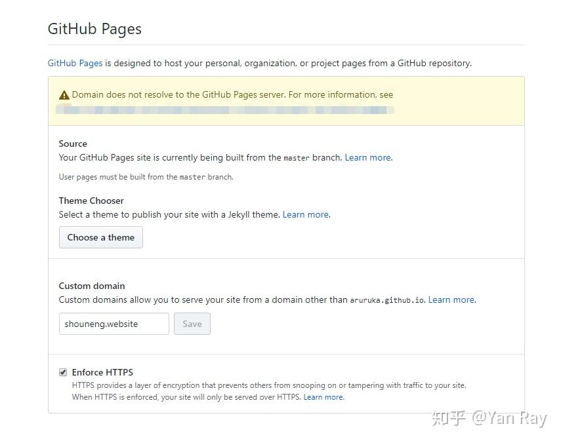Open the blurred troubleshooting link in warning
This screenshot has height=443, width=561.
point(224,109)
